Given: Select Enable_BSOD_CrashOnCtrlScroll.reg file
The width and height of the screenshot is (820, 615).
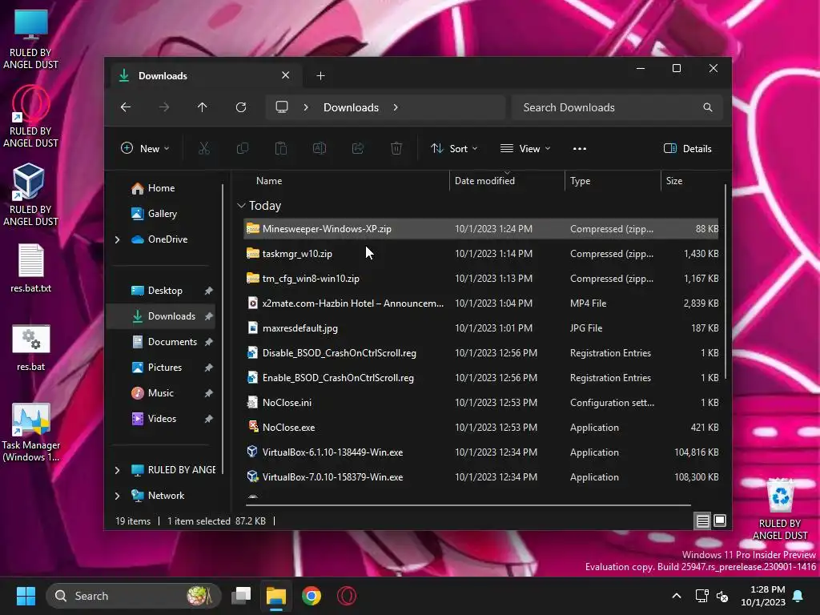Looking at the screenshot, I should [481, 378].
